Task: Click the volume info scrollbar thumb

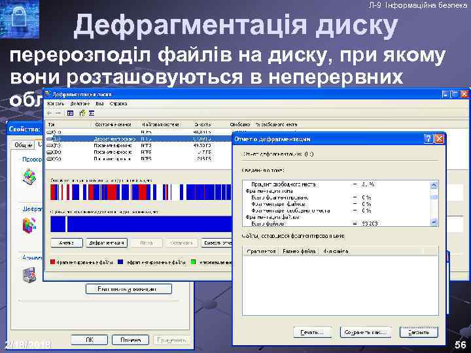Action: coord(434,197)
